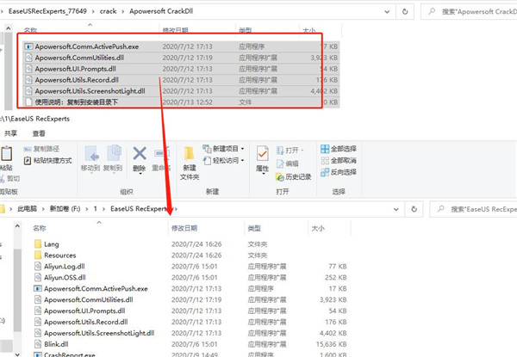Click Properties (属性) checkmark icon

click(262, 153)
